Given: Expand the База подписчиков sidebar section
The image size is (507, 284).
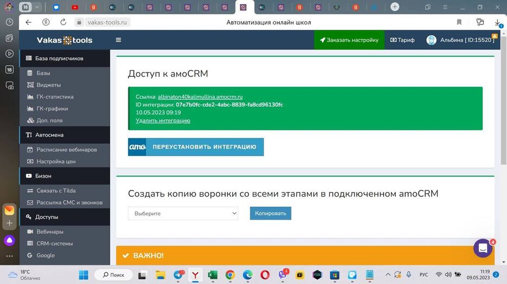Looking at the screenshot, I should pyautogui.click(x=59, y=58).
